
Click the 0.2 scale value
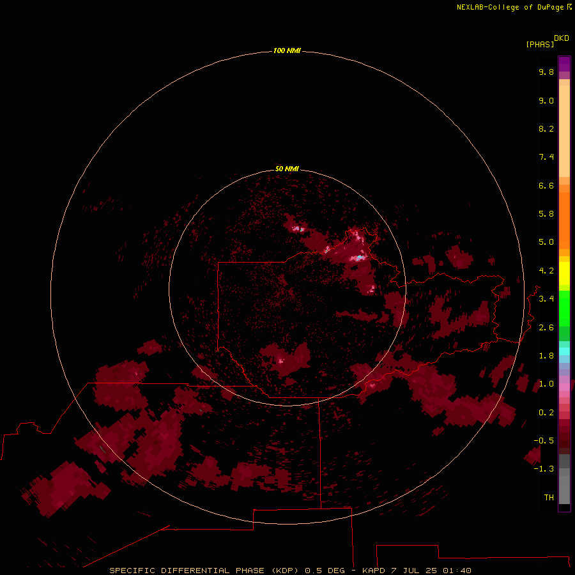pyautogui.click(x=546, y=413)
